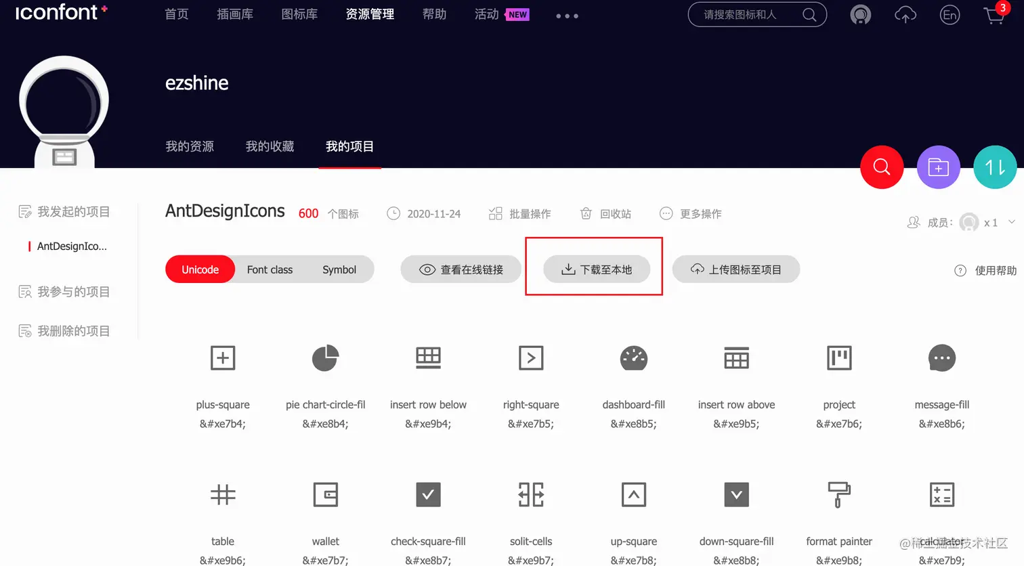1024x566 pixels.
Task: Click the plus-square icon
Action: 223,357
